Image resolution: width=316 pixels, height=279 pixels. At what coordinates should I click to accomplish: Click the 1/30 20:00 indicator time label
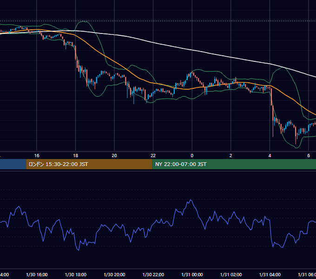tap(114, 274)
